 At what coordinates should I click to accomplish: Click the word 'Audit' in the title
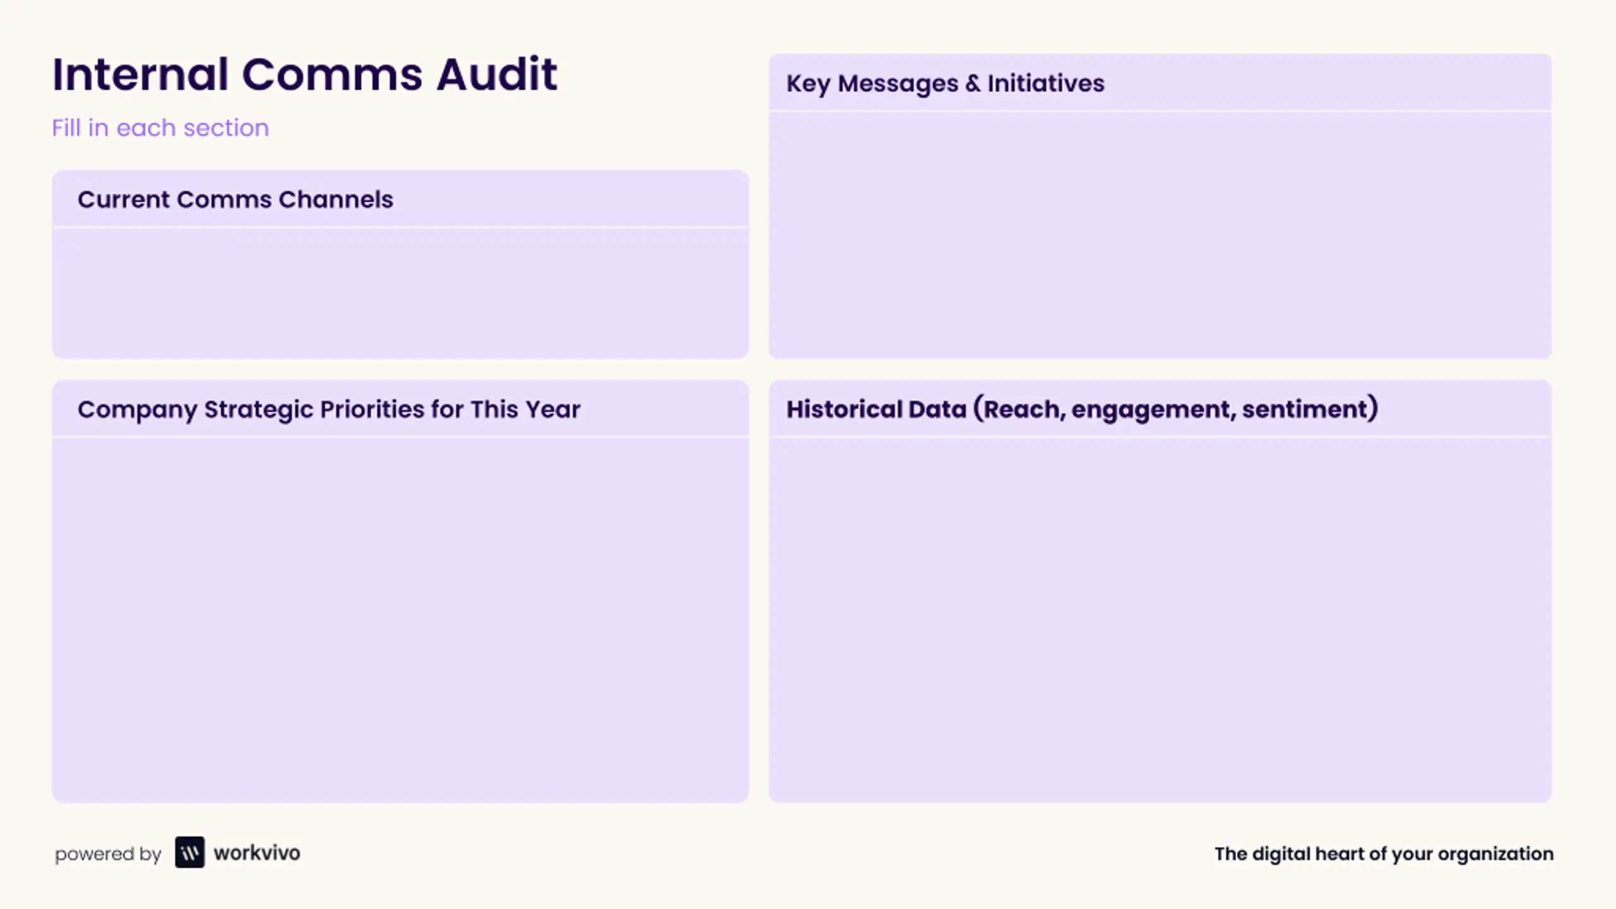497,74
